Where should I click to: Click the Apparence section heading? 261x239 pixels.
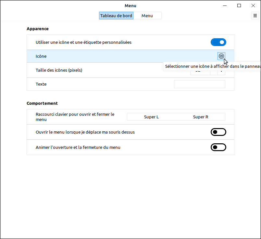point(38,29)
